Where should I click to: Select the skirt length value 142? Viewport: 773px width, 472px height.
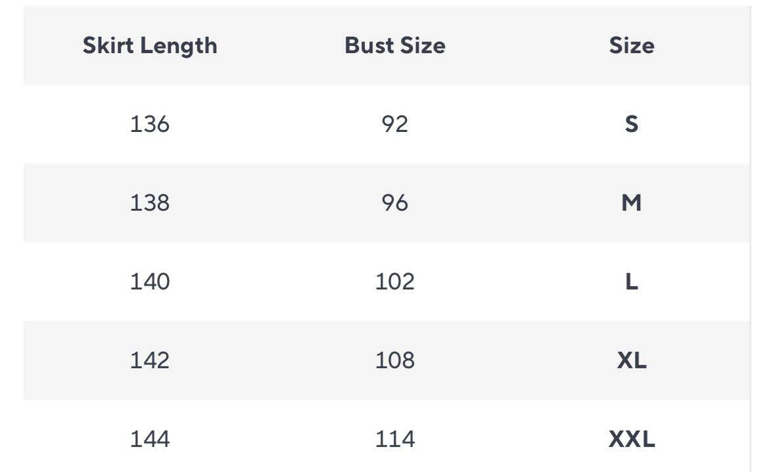pyautogui.click(x=150, y=360)
